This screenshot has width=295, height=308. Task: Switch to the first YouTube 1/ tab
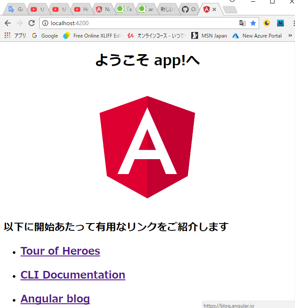(38, 9)
